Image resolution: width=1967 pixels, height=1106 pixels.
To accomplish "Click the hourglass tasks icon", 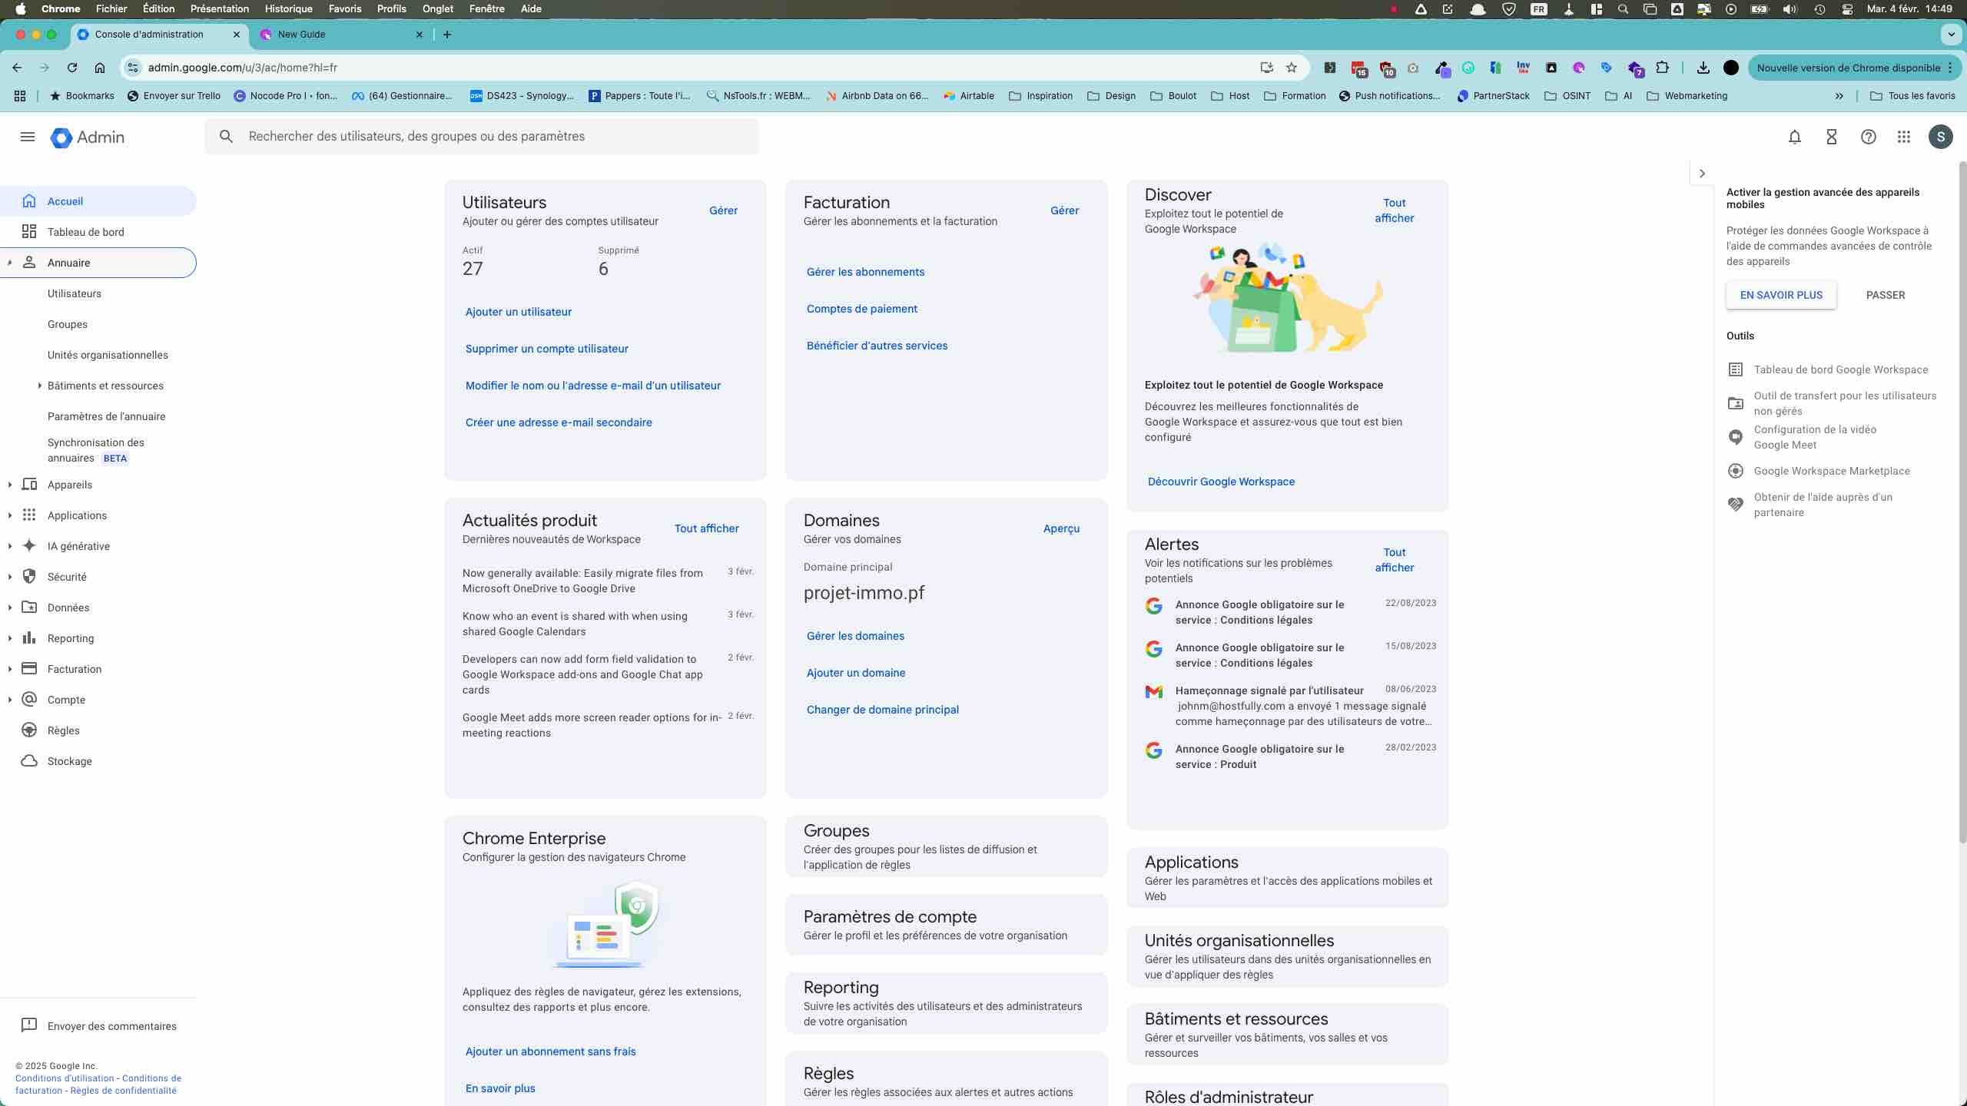I will coord(1831,137).
